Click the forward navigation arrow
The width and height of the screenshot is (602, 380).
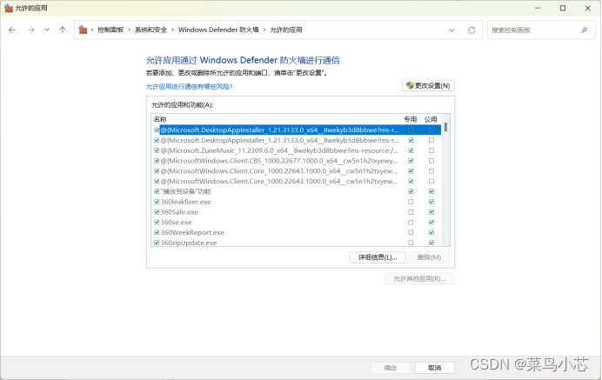pos(30,30)
